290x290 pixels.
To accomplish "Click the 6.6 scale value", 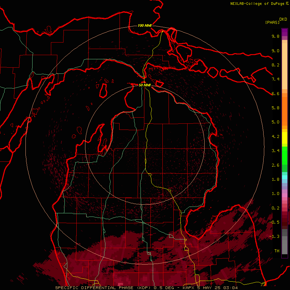I will click(x=275, y=93).
